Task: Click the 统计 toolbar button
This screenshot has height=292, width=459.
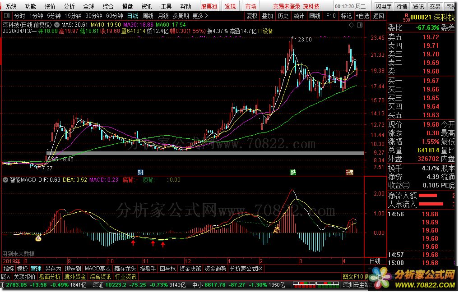Action: pyautogui.click(x=299, y=16)
